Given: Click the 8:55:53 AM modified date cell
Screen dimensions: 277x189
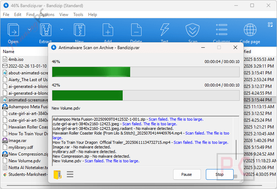Looking at the screenshot, I should (259, 59).
